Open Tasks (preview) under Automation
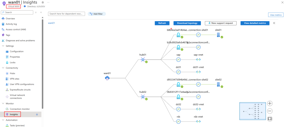This screenshot has width=286, height=127. coord(17,125)
